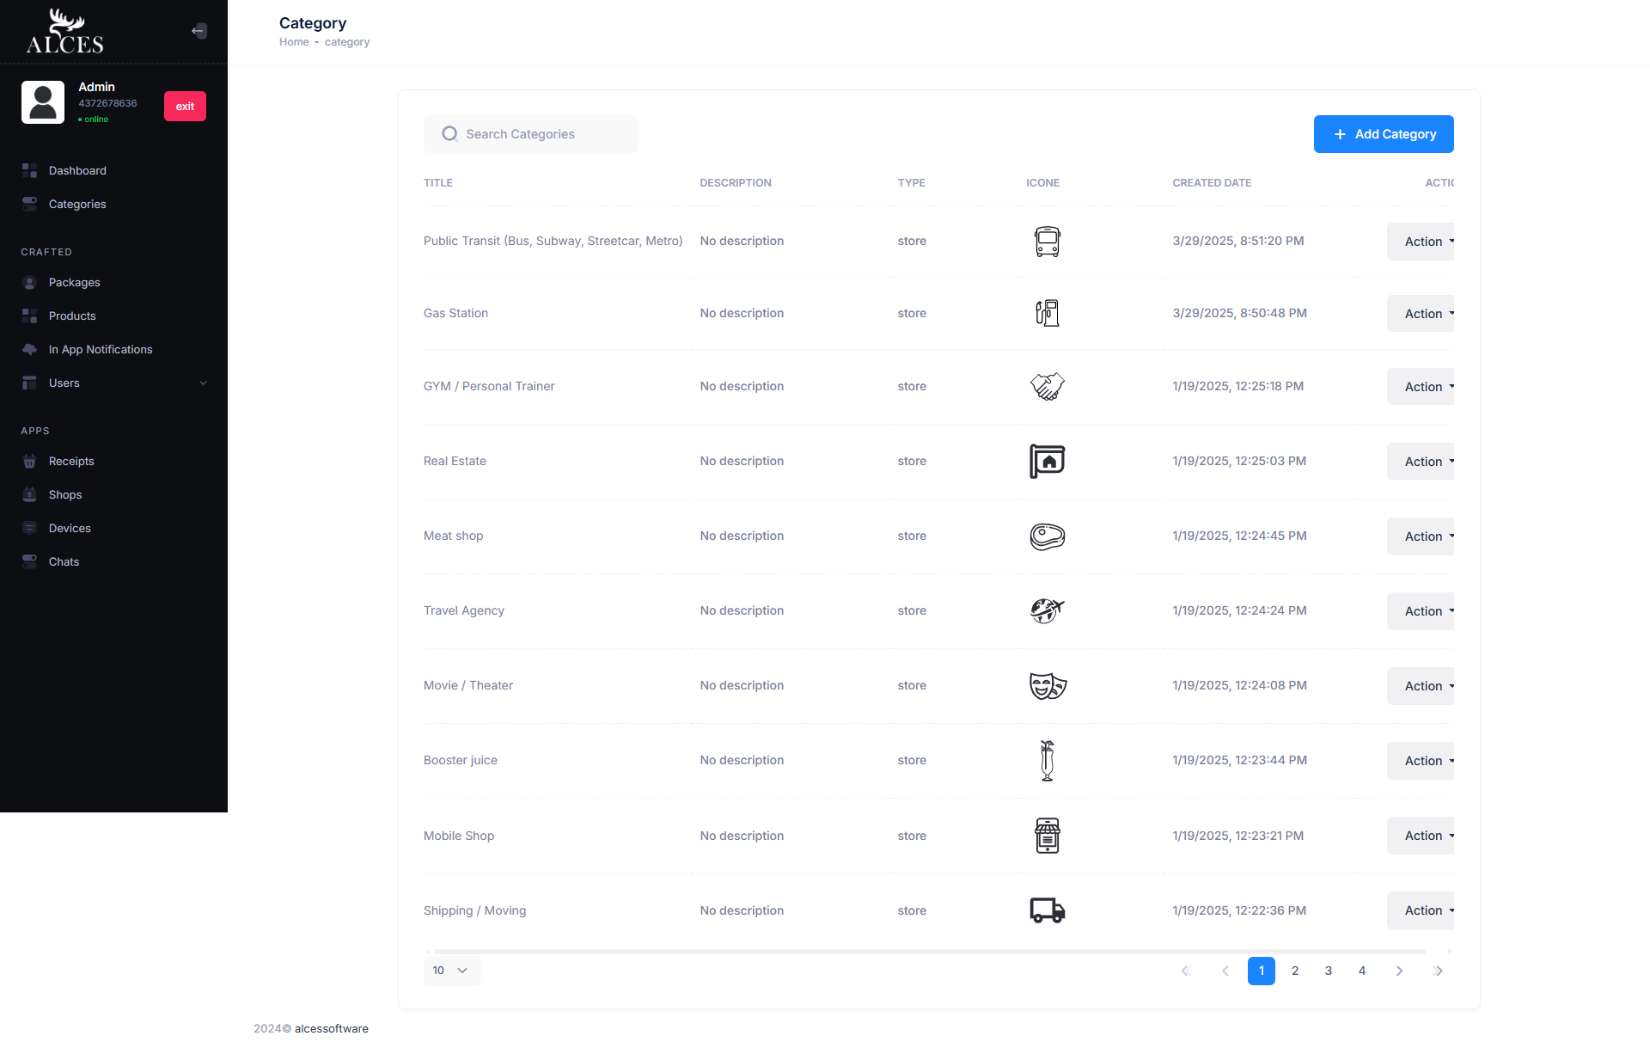This screenshot has height=1048, width=1650.
Task: Click the horizontal table scrollbar
Action: coord(928,952)
